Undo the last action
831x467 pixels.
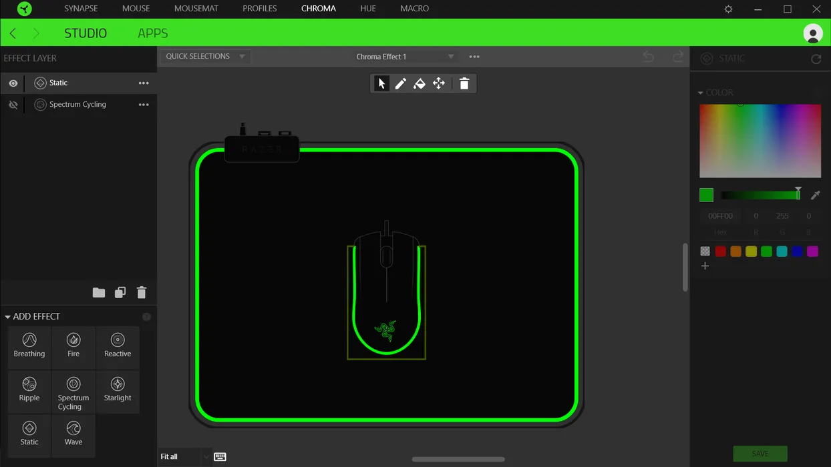[648, 57]
